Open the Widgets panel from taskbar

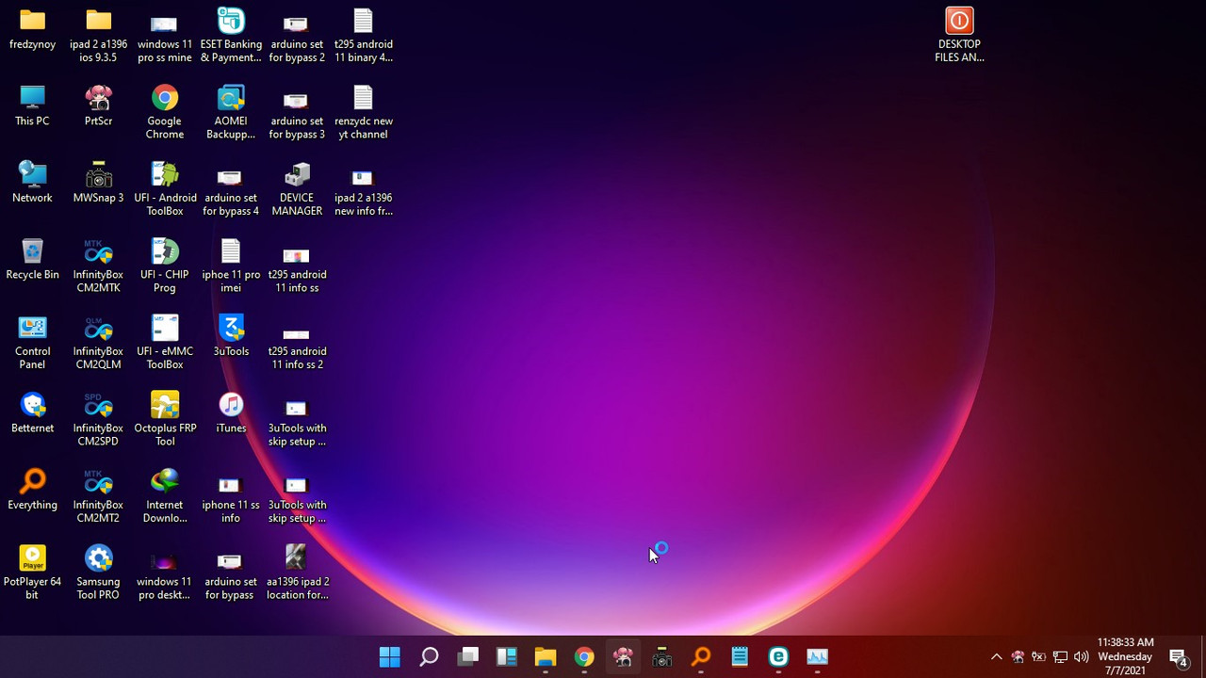point(507,656)
